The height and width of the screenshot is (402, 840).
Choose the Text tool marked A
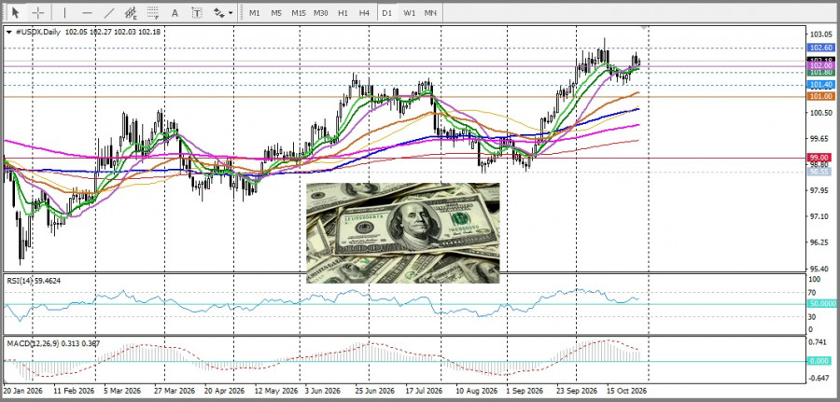click(x=175, y=12)
